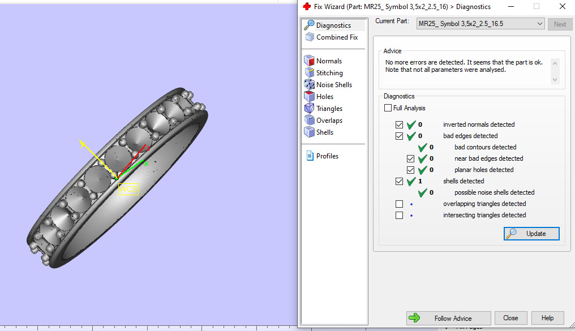The height and width of the screenshot is (331, 575).
Task: Click the Triangles page label
Action: click(329, 109)
